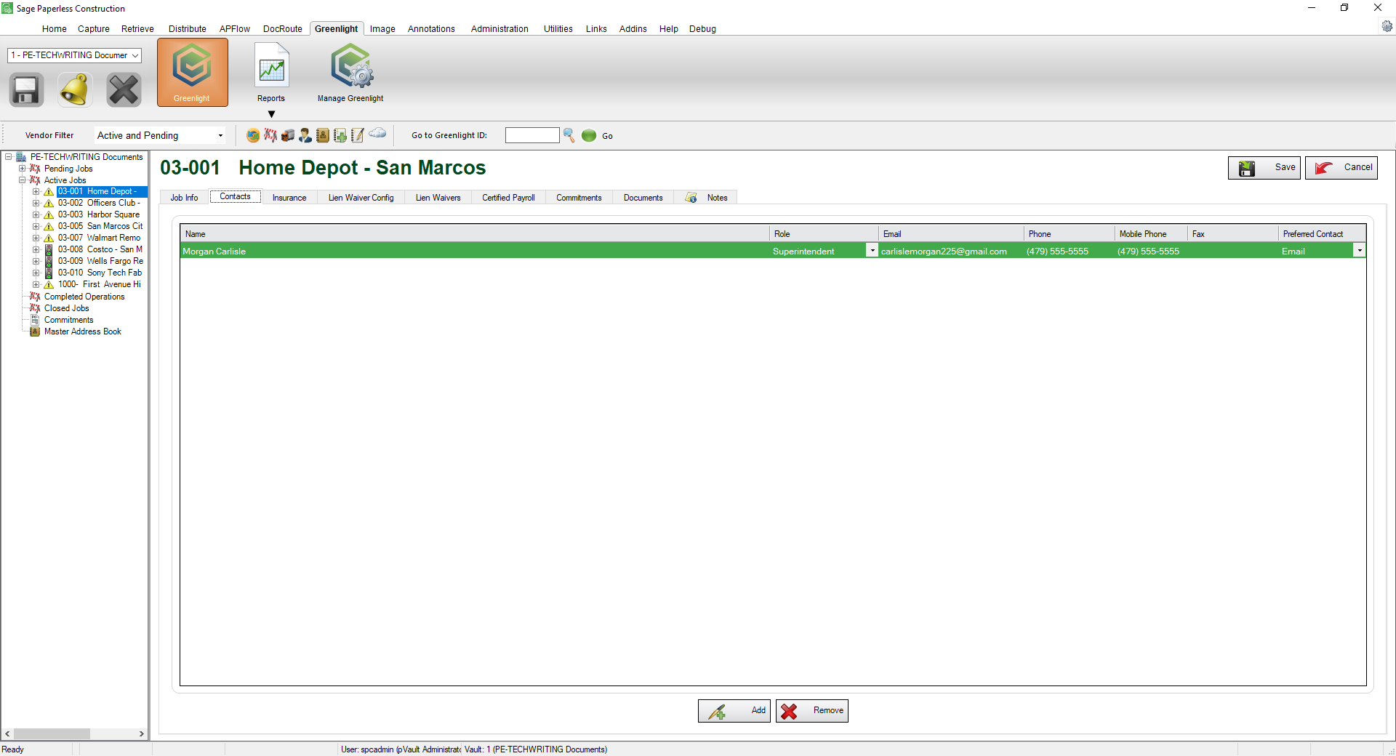Select the Closed Jobs tree item
Screen dimensions: 1396x756
[66, 308]
